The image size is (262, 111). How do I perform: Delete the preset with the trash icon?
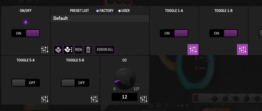point(88,50)
